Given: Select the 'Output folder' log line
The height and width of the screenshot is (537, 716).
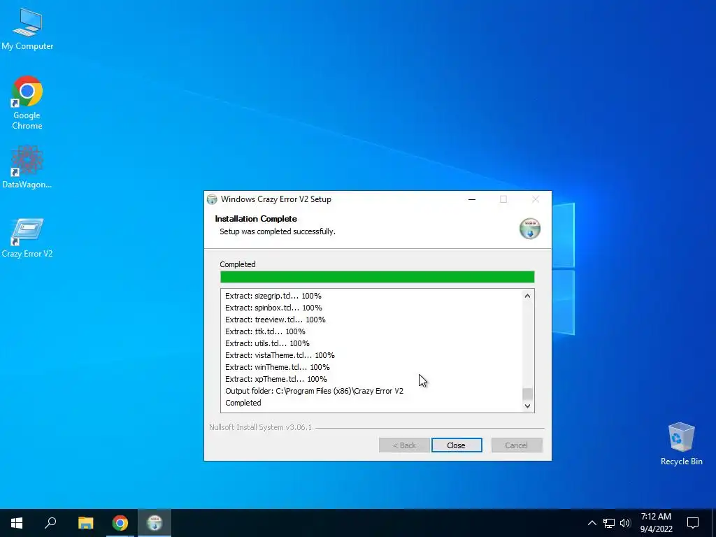Looking at the screenshot, I should click(314, 391).
